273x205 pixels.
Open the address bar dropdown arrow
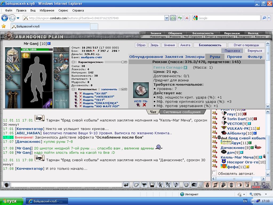[166, 18]
